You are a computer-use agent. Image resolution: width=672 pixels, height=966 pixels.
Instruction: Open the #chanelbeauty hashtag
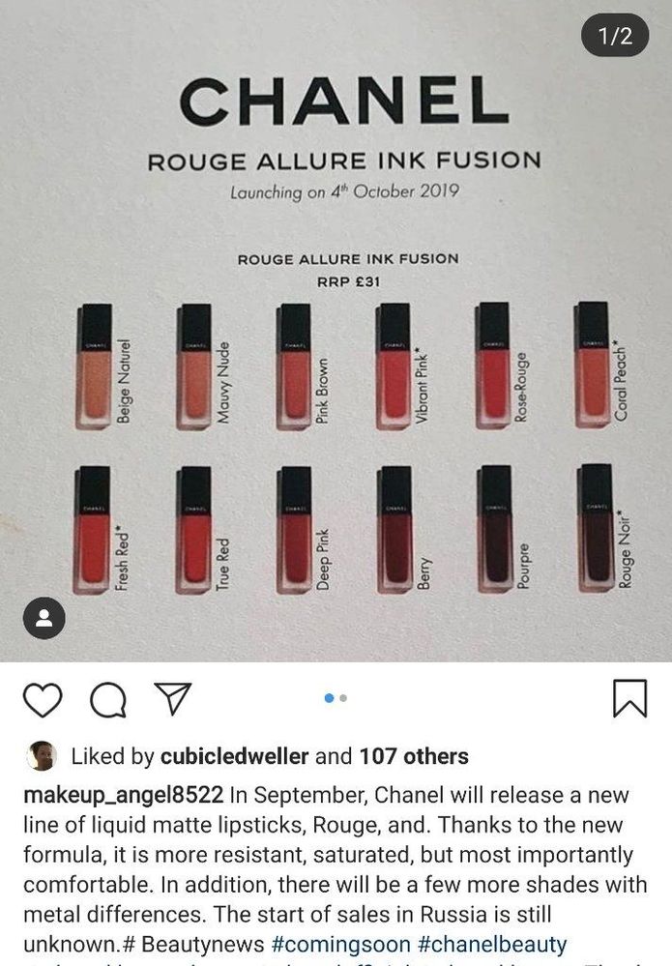point(492,944)
